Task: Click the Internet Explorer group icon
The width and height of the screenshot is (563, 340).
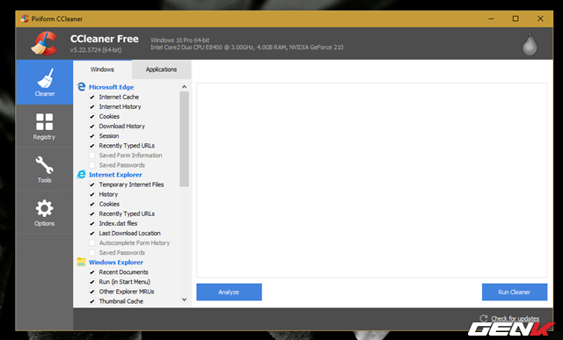Action: pos(82,174)
